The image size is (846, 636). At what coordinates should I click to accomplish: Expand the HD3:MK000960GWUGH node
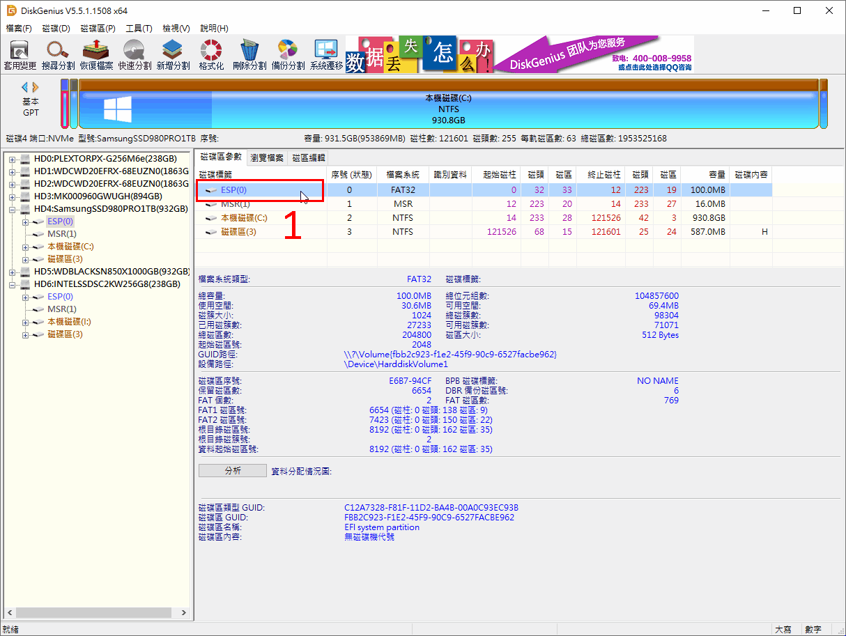click(x=13, y=196)
